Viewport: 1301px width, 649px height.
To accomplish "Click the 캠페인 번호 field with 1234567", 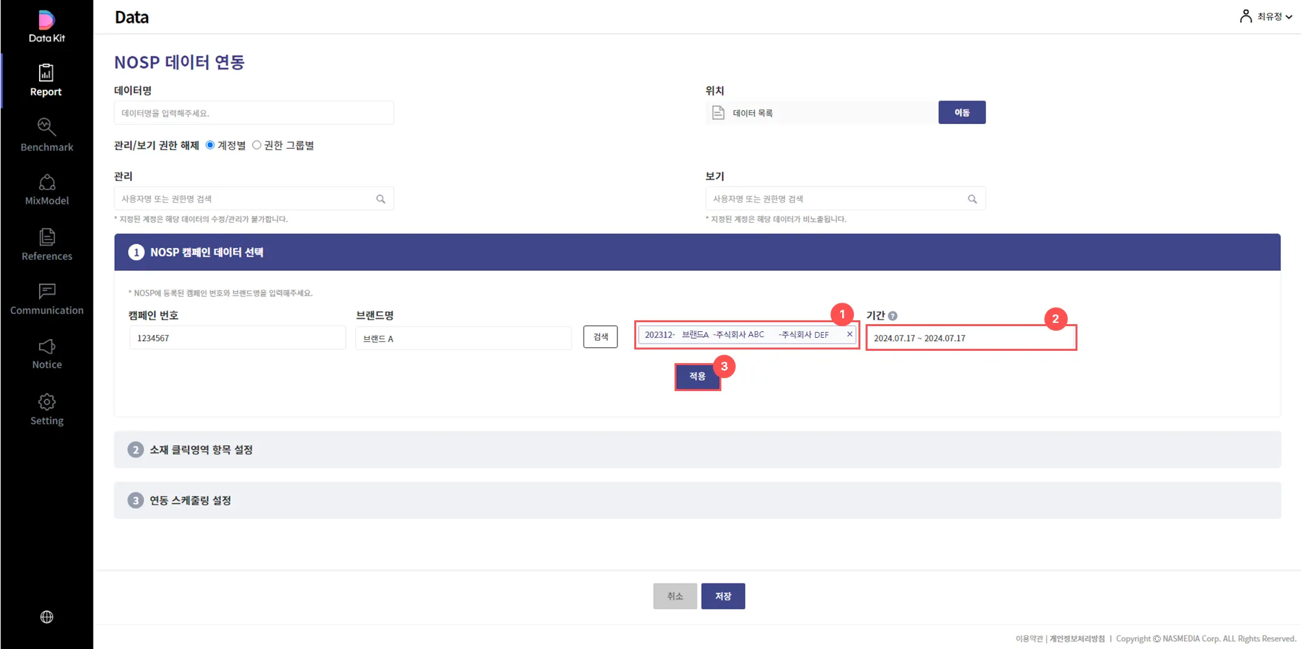I will 237,338.
